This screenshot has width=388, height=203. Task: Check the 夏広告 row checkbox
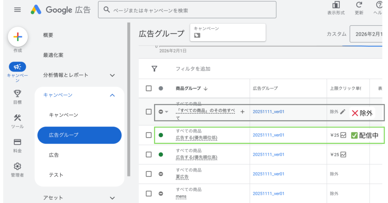point(149,174)
